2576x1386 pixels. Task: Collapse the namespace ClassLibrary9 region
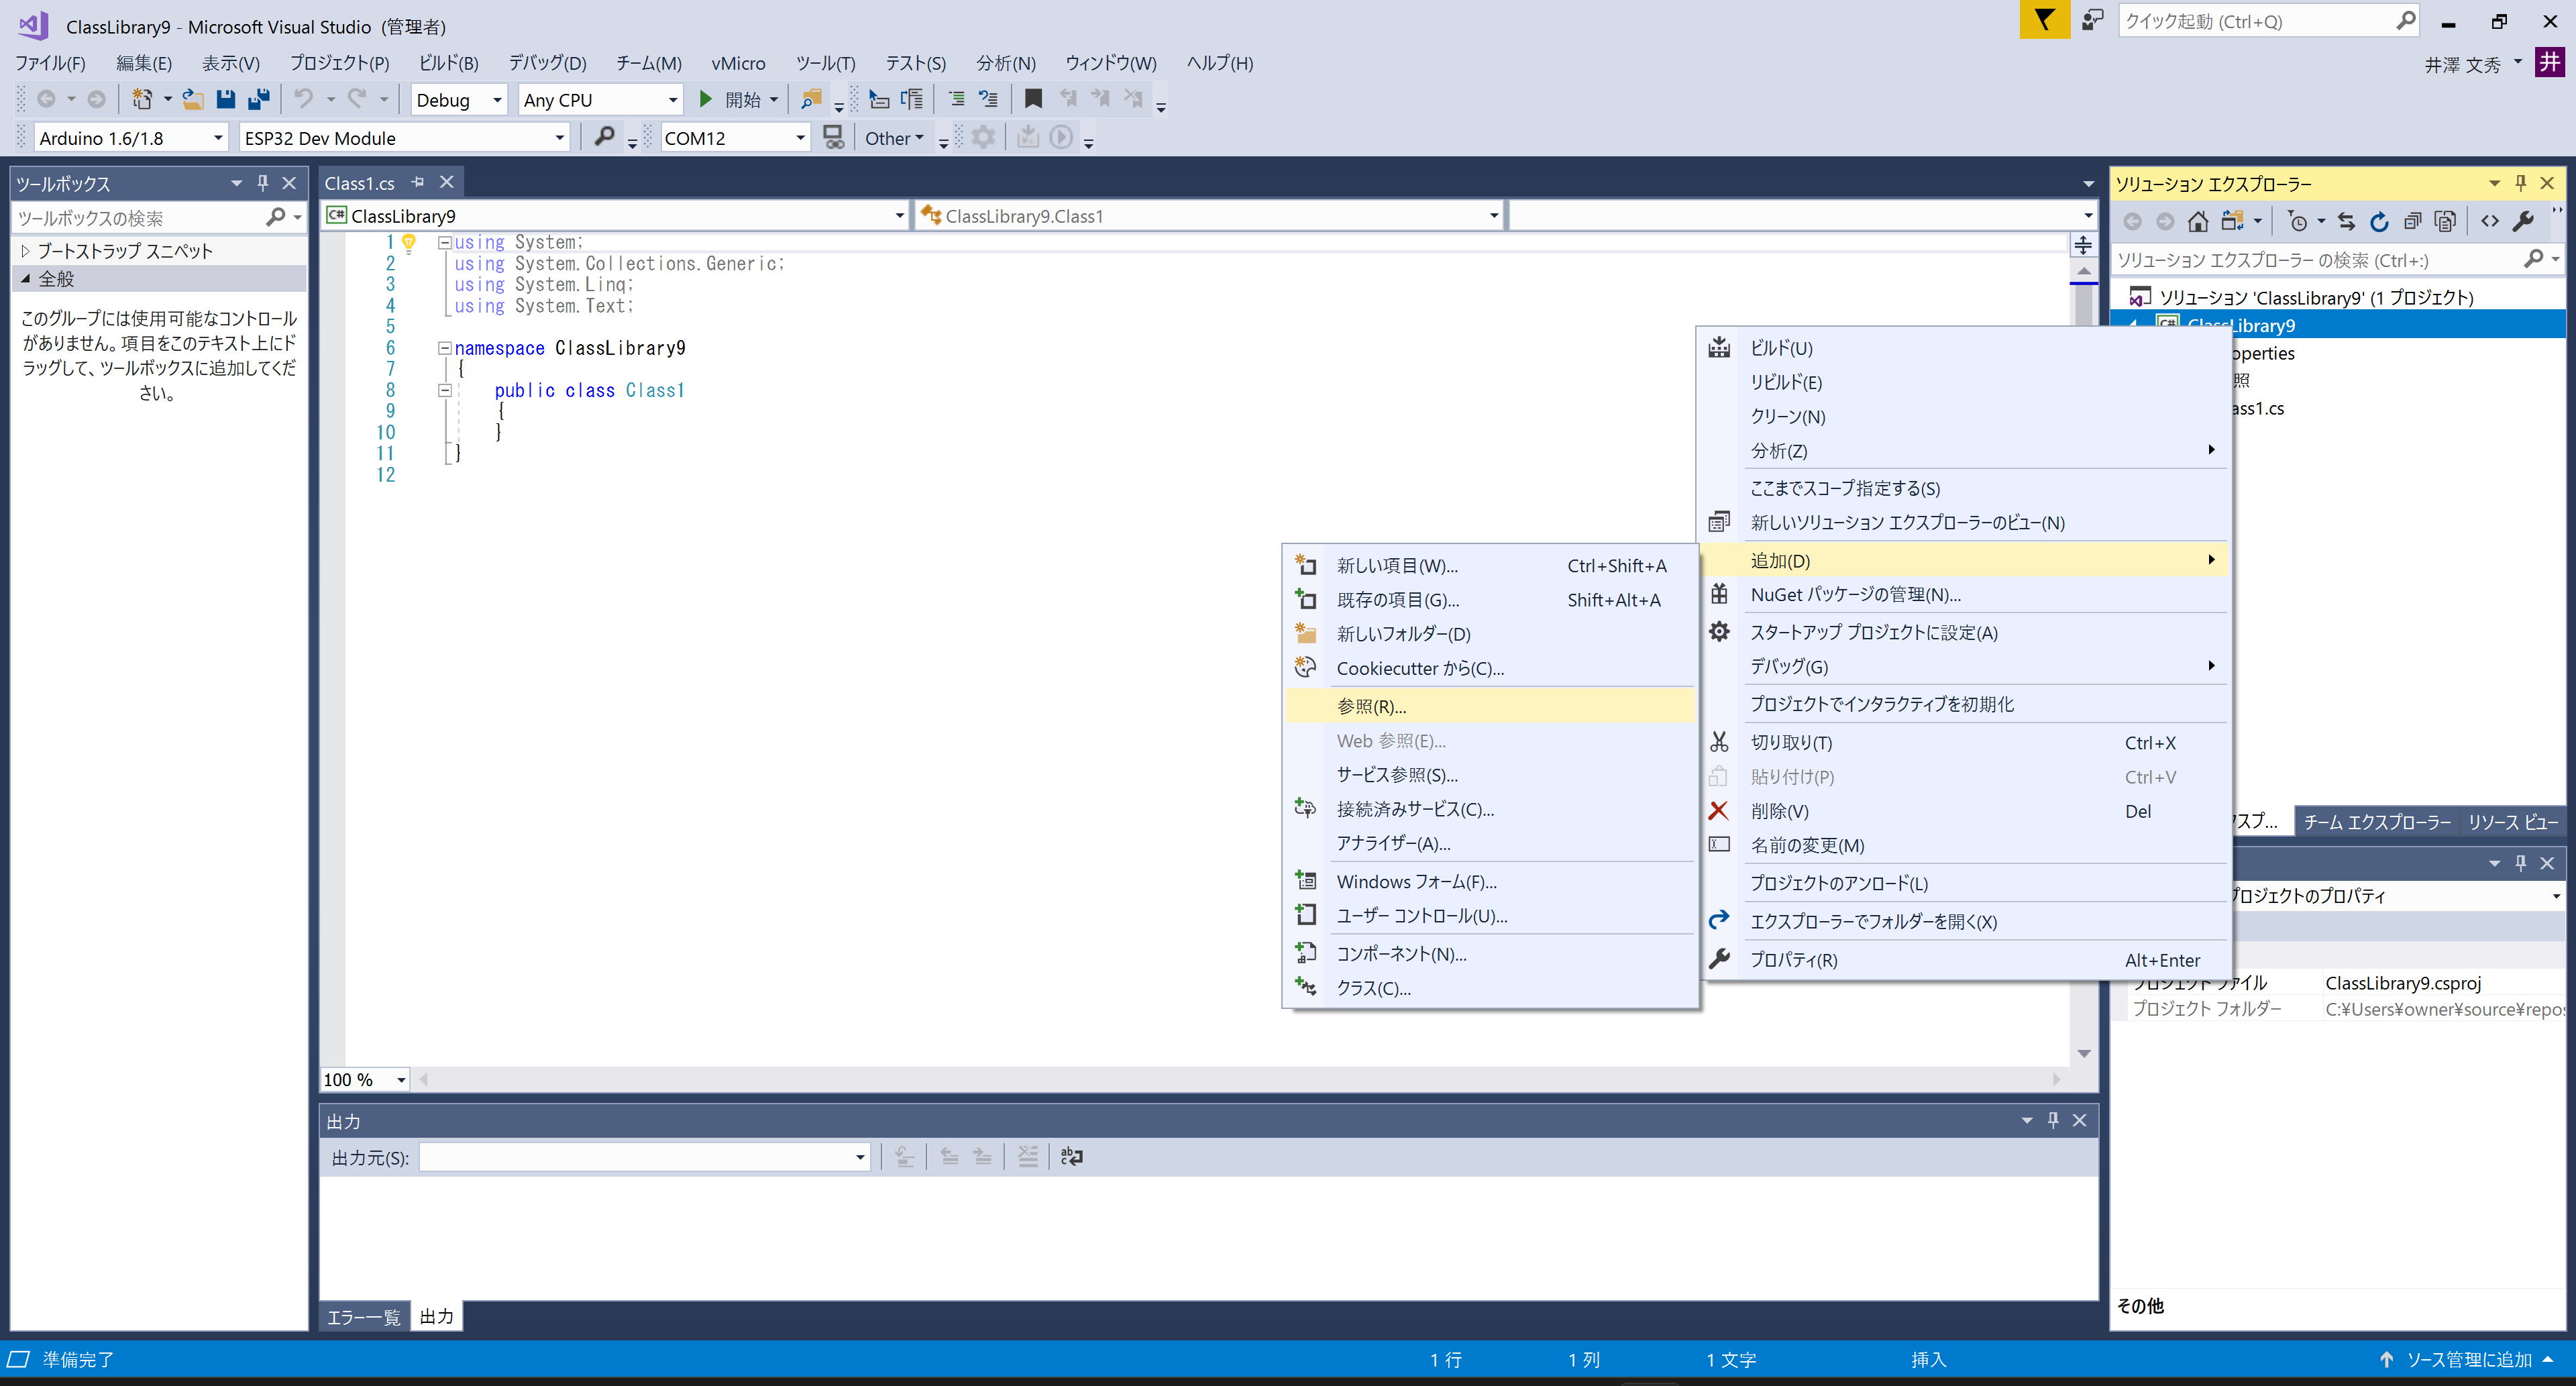[444, 348]
